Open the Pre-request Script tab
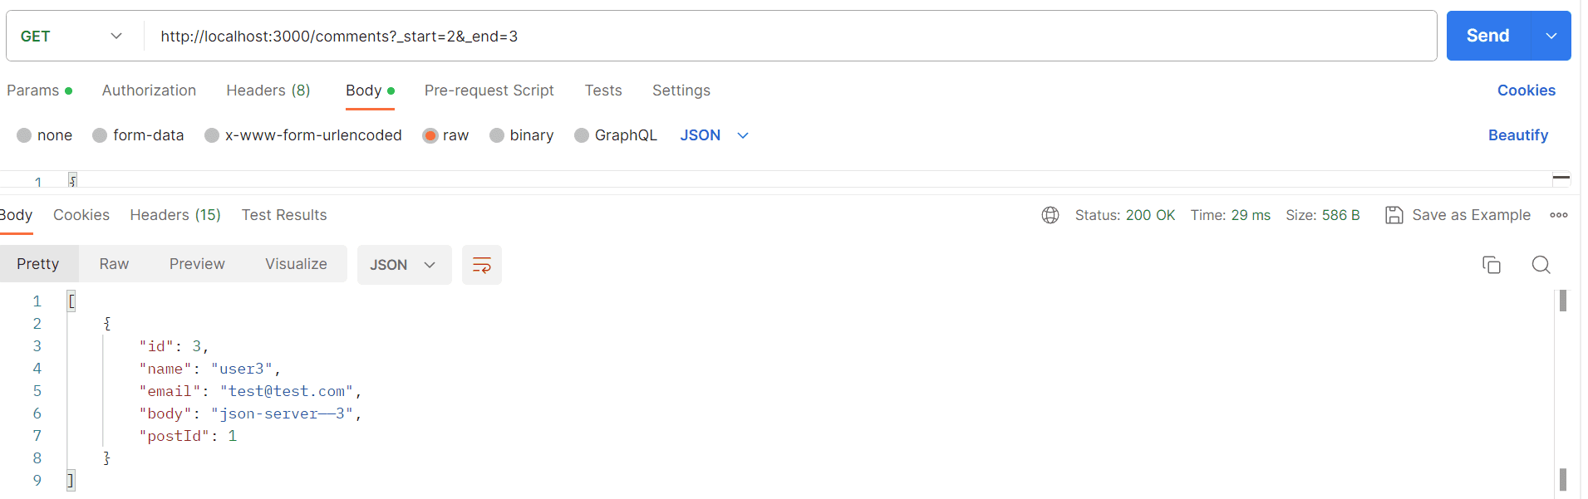Screen dimensions: 1588x499 pos(489,91)
